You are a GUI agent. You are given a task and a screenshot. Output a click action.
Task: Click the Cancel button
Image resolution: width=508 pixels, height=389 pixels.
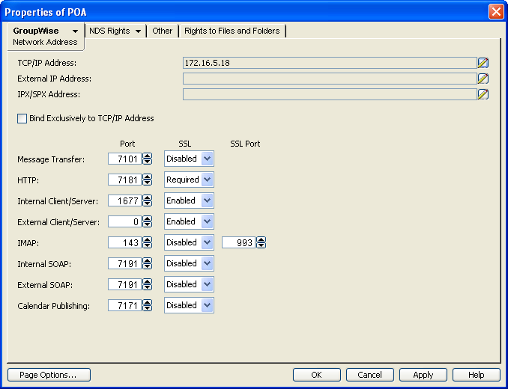tap(369, 375)
